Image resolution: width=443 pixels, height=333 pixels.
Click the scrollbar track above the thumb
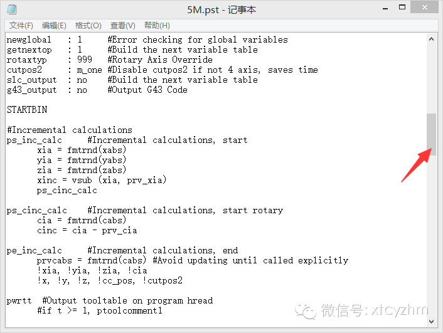pos(432,75)
